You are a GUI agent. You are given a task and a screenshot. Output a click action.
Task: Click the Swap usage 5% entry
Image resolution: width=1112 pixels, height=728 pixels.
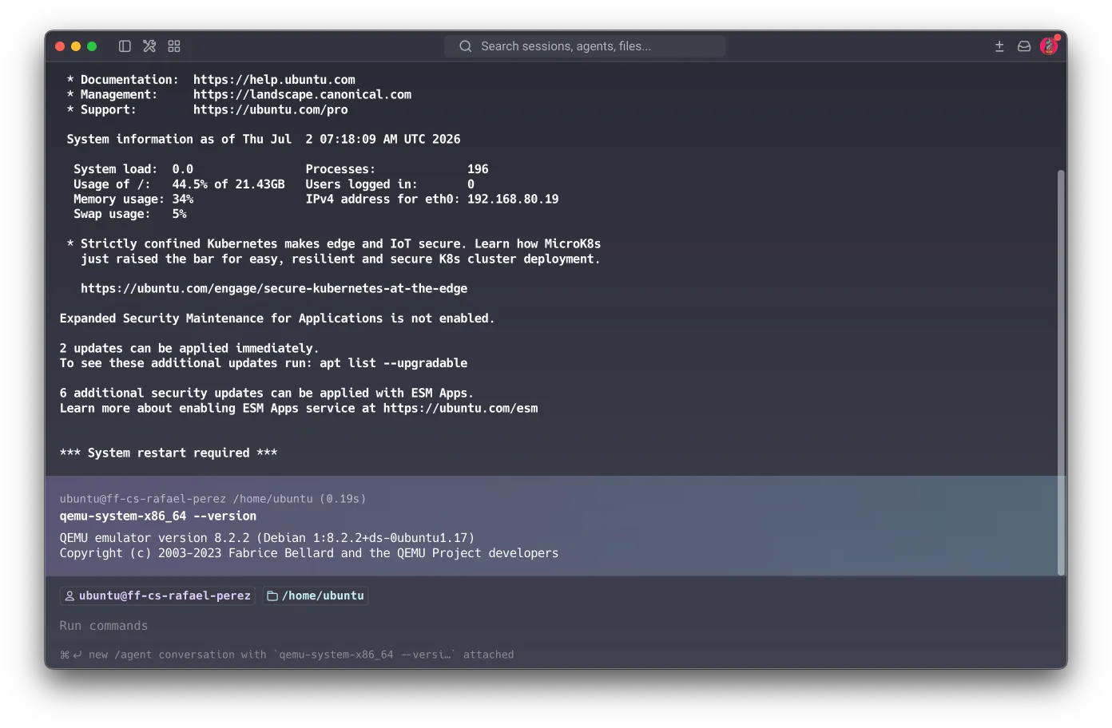129,214
